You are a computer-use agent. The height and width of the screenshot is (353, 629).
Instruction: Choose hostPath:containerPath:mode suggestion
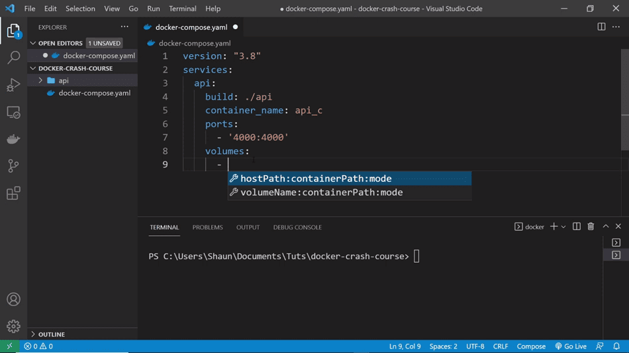click(350, 178)
